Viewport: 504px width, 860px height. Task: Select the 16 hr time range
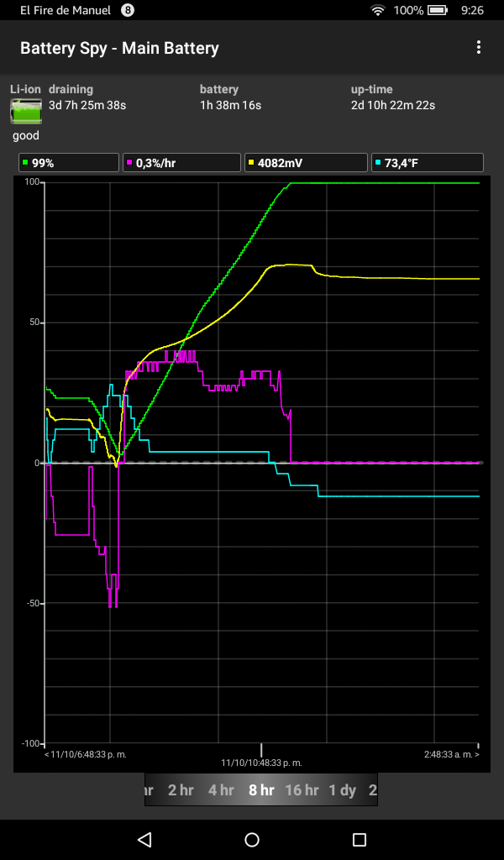click(302, 790)
